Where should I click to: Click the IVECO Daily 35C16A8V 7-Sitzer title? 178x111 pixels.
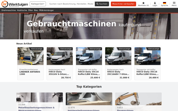point(118,73)
